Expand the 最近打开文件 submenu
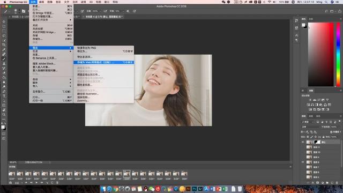Image resolution: width=343 pixels, height=193 pixels. (51, 20)
